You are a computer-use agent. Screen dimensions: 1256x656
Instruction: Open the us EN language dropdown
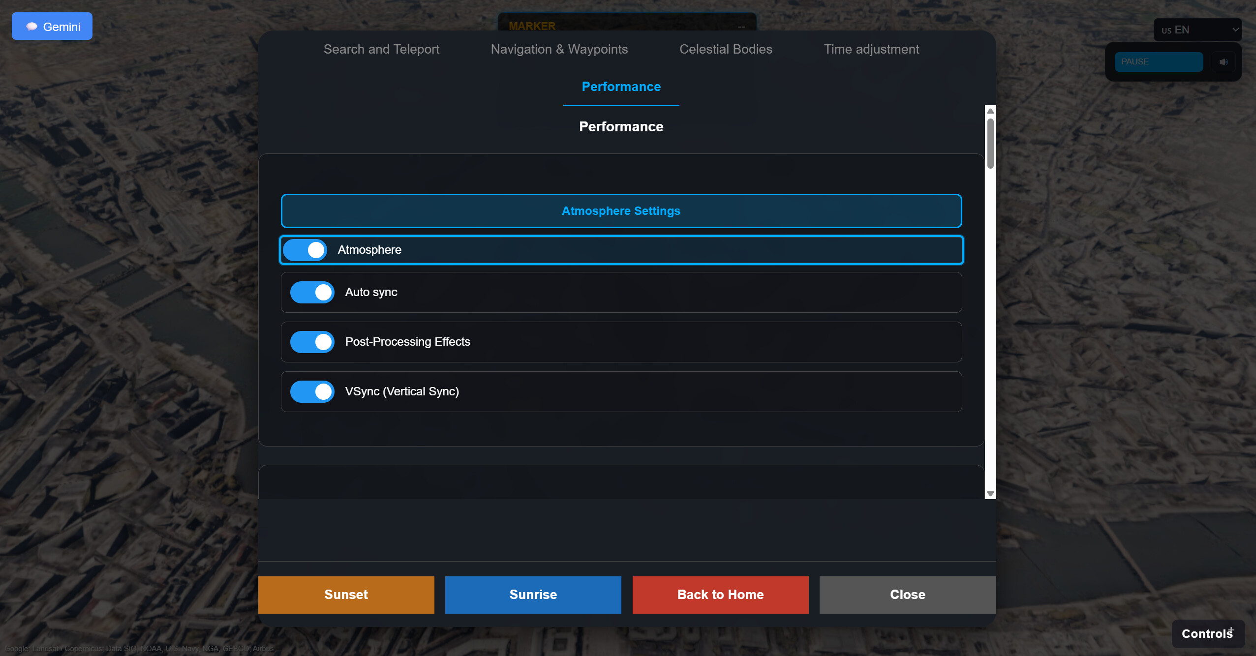[1197, 30]
